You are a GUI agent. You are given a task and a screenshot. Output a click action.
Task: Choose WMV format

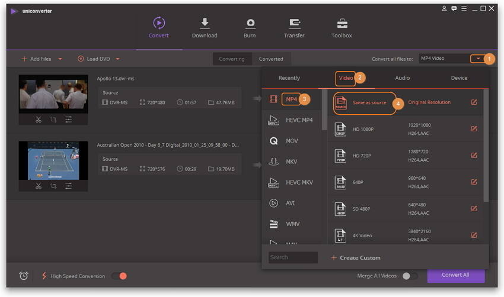tap(292, 224)
